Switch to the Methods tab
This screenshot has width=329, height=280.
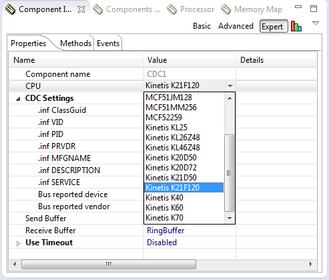point(75,43)
